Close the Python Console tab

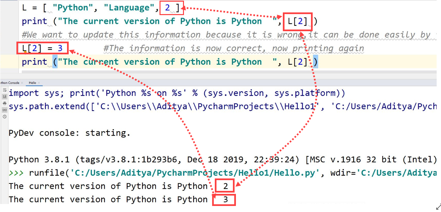coord(22,83)
